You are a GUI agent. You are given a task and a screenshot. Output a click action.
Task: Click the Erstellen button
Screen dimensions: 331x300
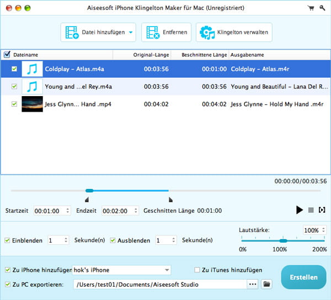click(x=303, y=277)
